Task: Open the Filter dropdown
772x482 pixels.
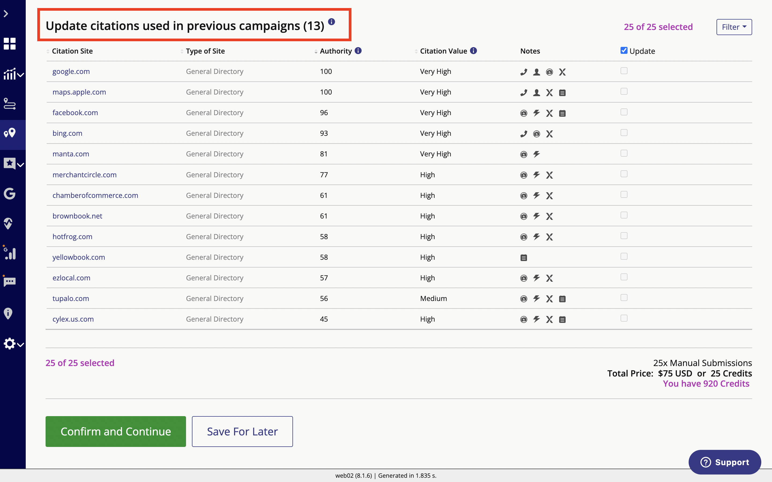Action: tap(734, 27)
